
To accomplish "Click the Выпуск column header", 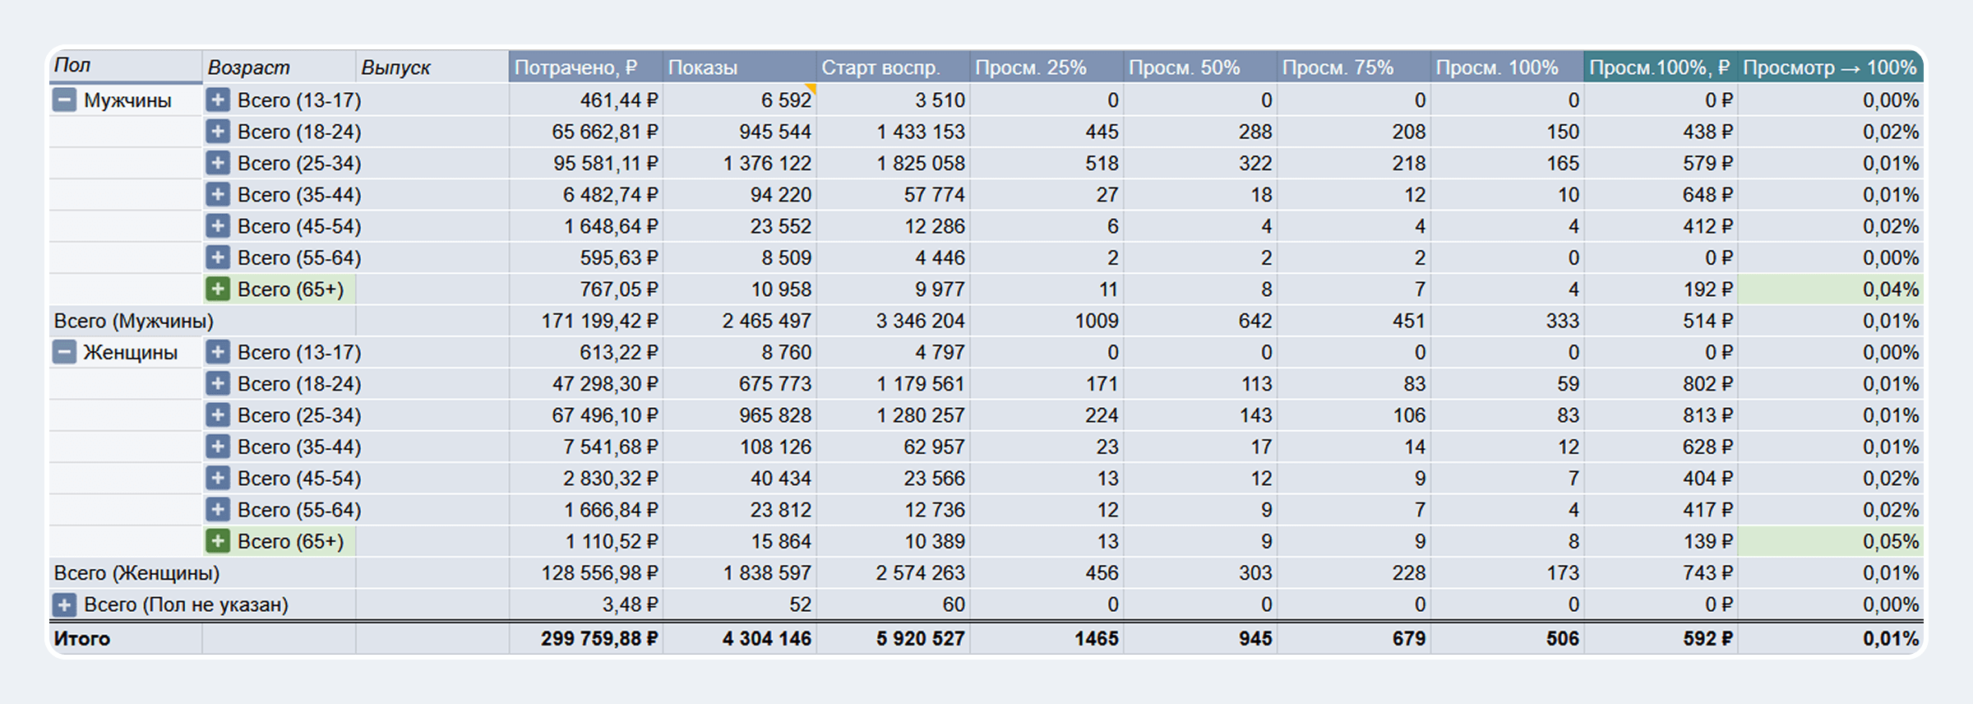I will [432, 67].
